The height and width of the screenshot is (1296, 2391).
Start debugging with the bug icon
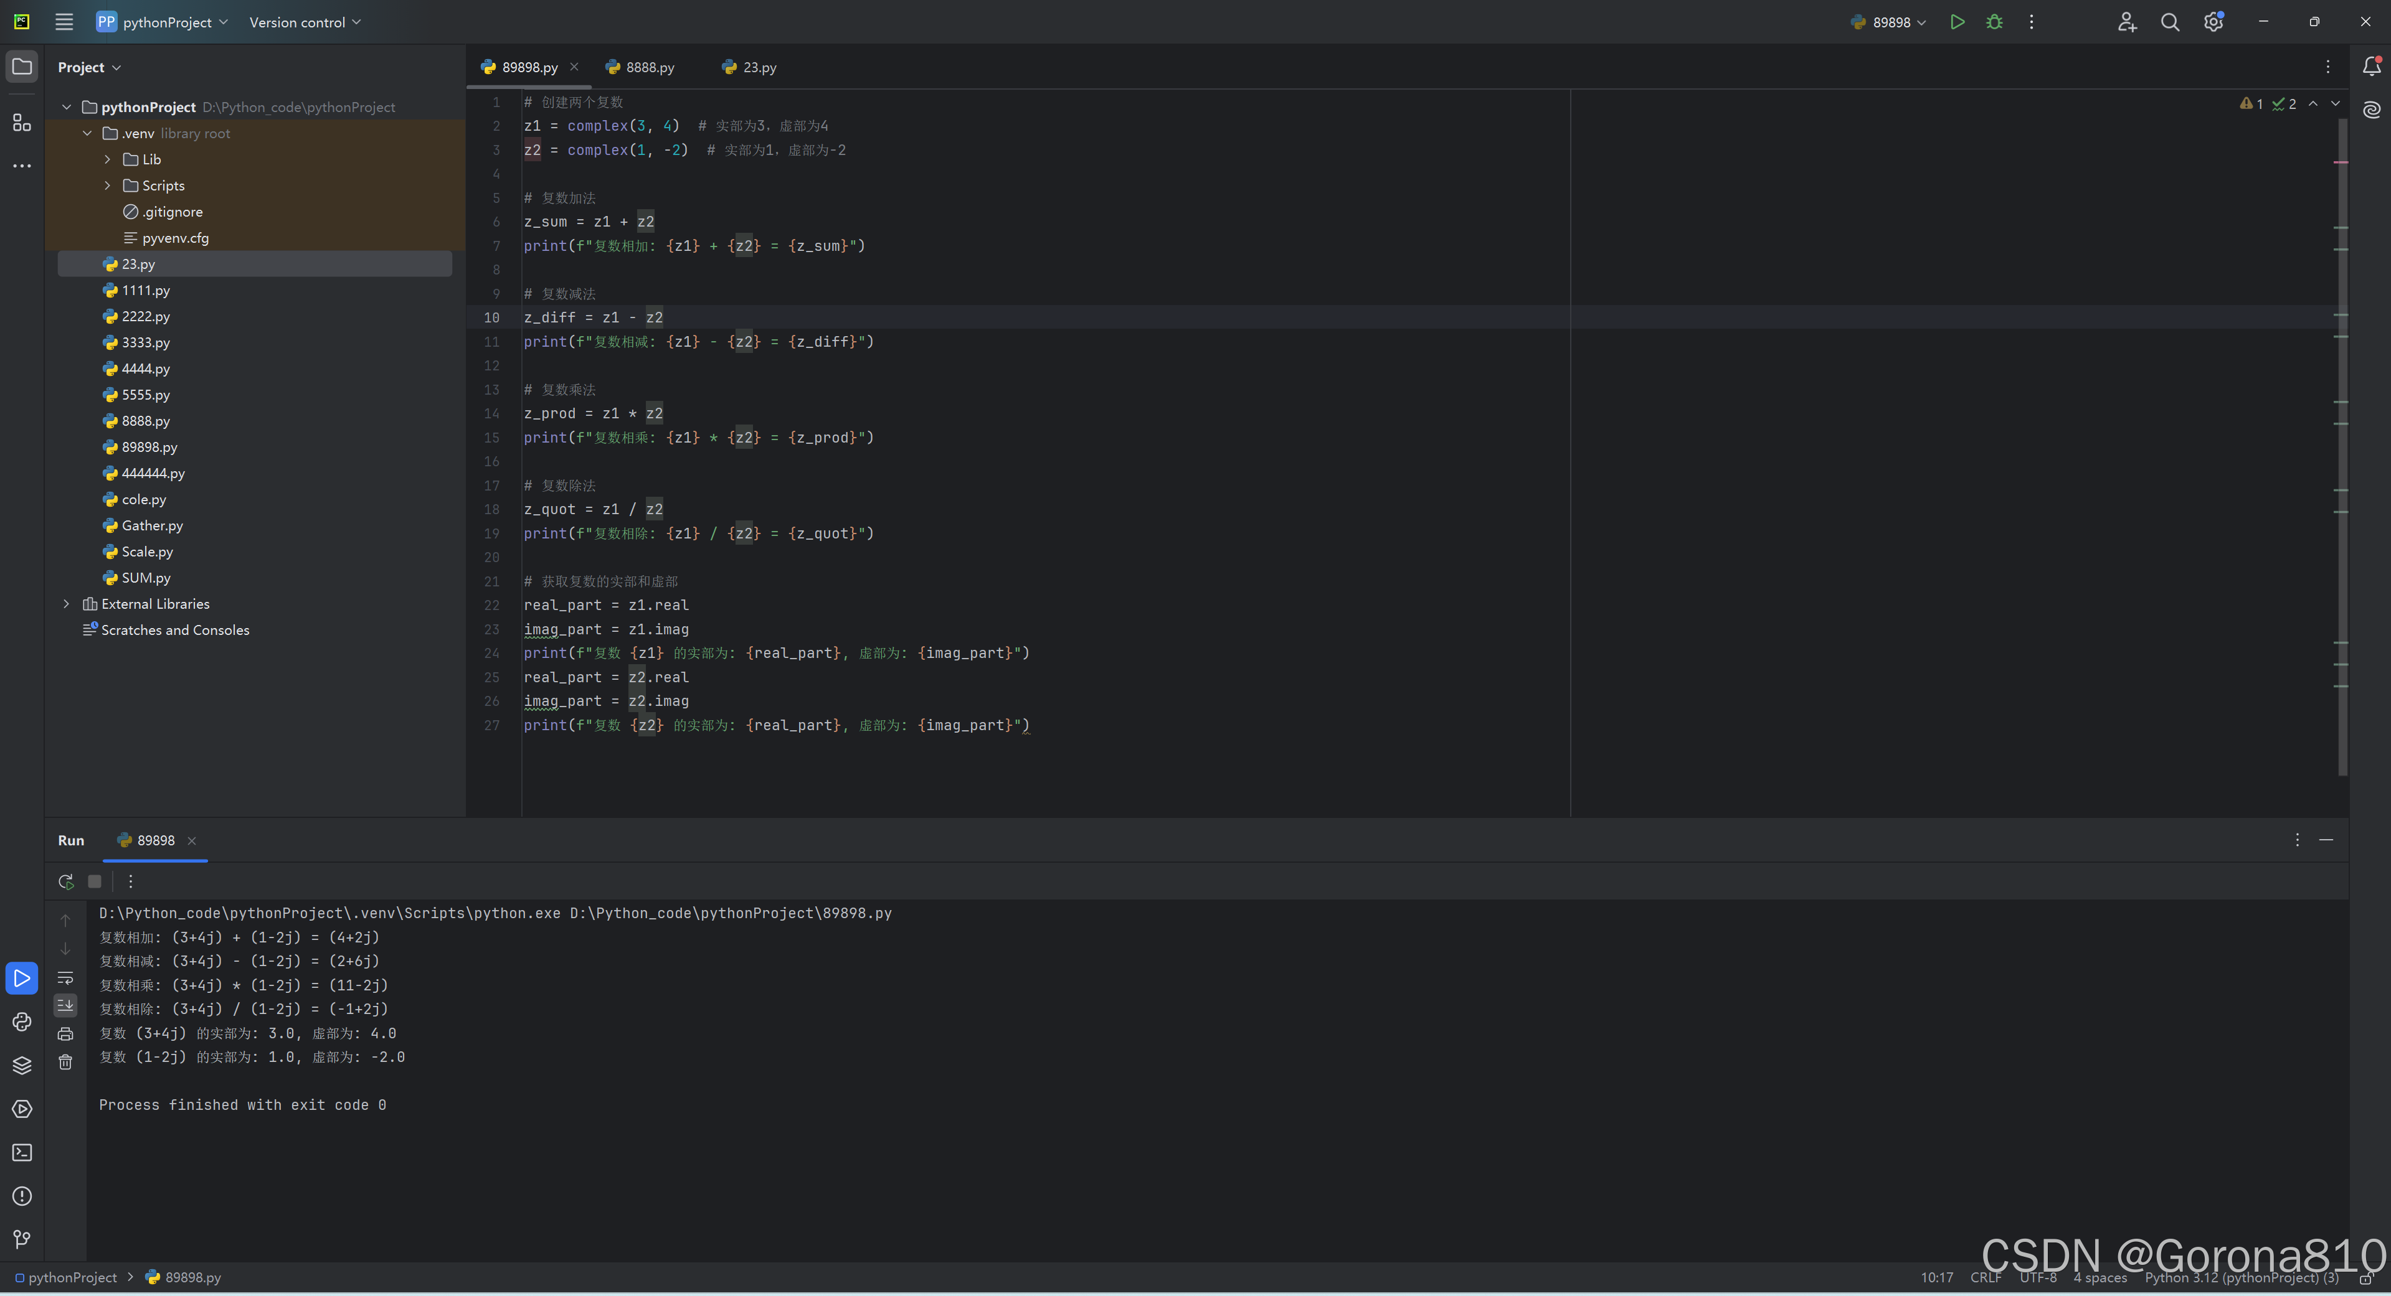tap(1994, 22)
